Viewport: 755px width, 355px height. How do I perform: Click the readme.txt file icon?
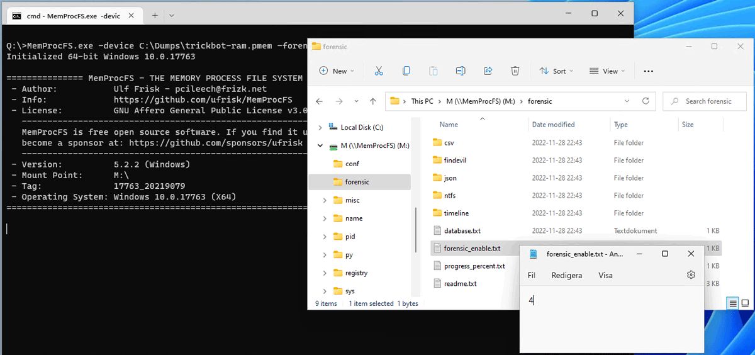click(x=438, y=284)
